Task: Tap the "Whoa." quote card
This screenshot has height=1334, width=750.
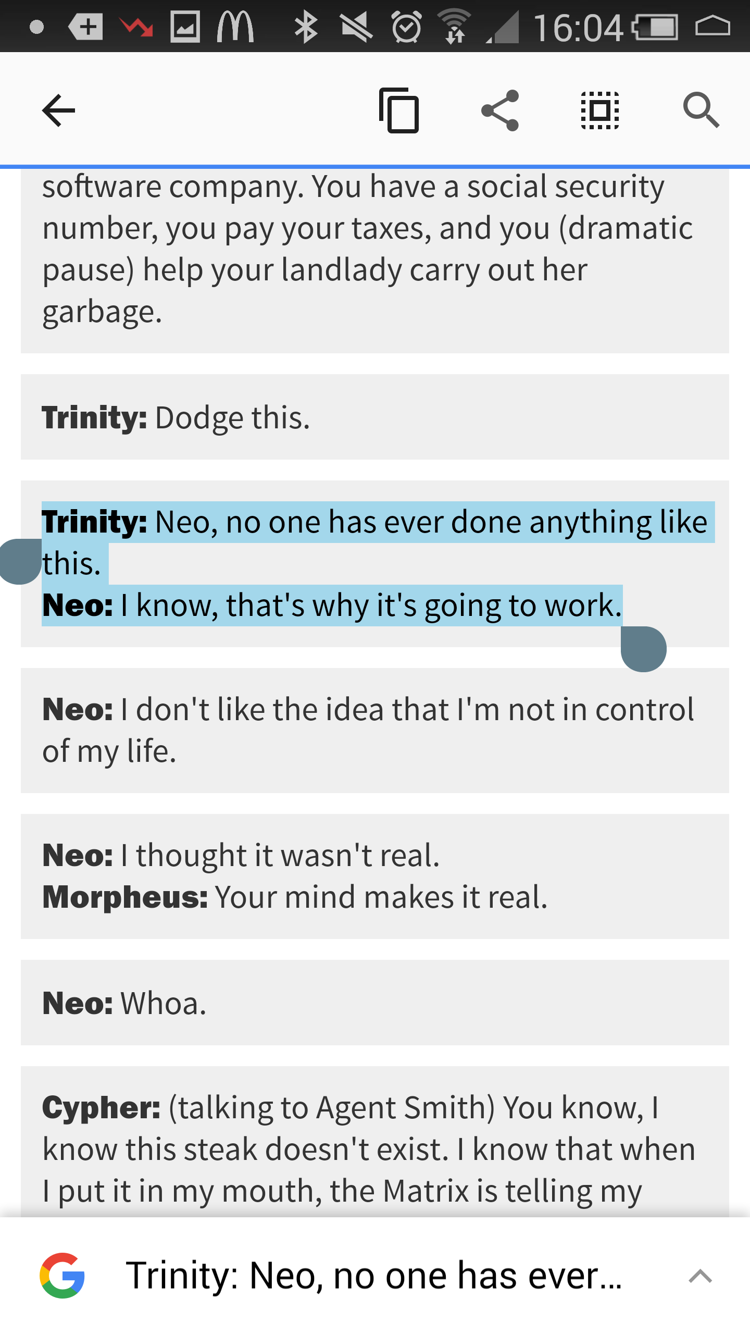Action: pyautogui.click(x=375, y=1003)
